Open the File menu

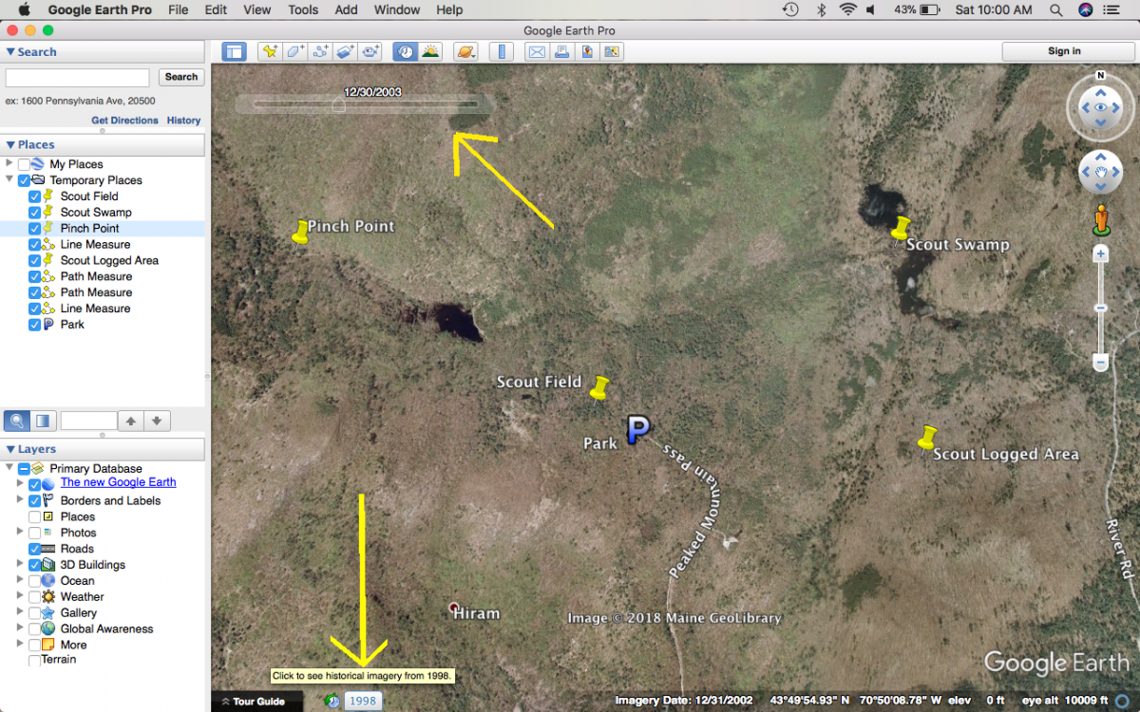pos(178,9)
